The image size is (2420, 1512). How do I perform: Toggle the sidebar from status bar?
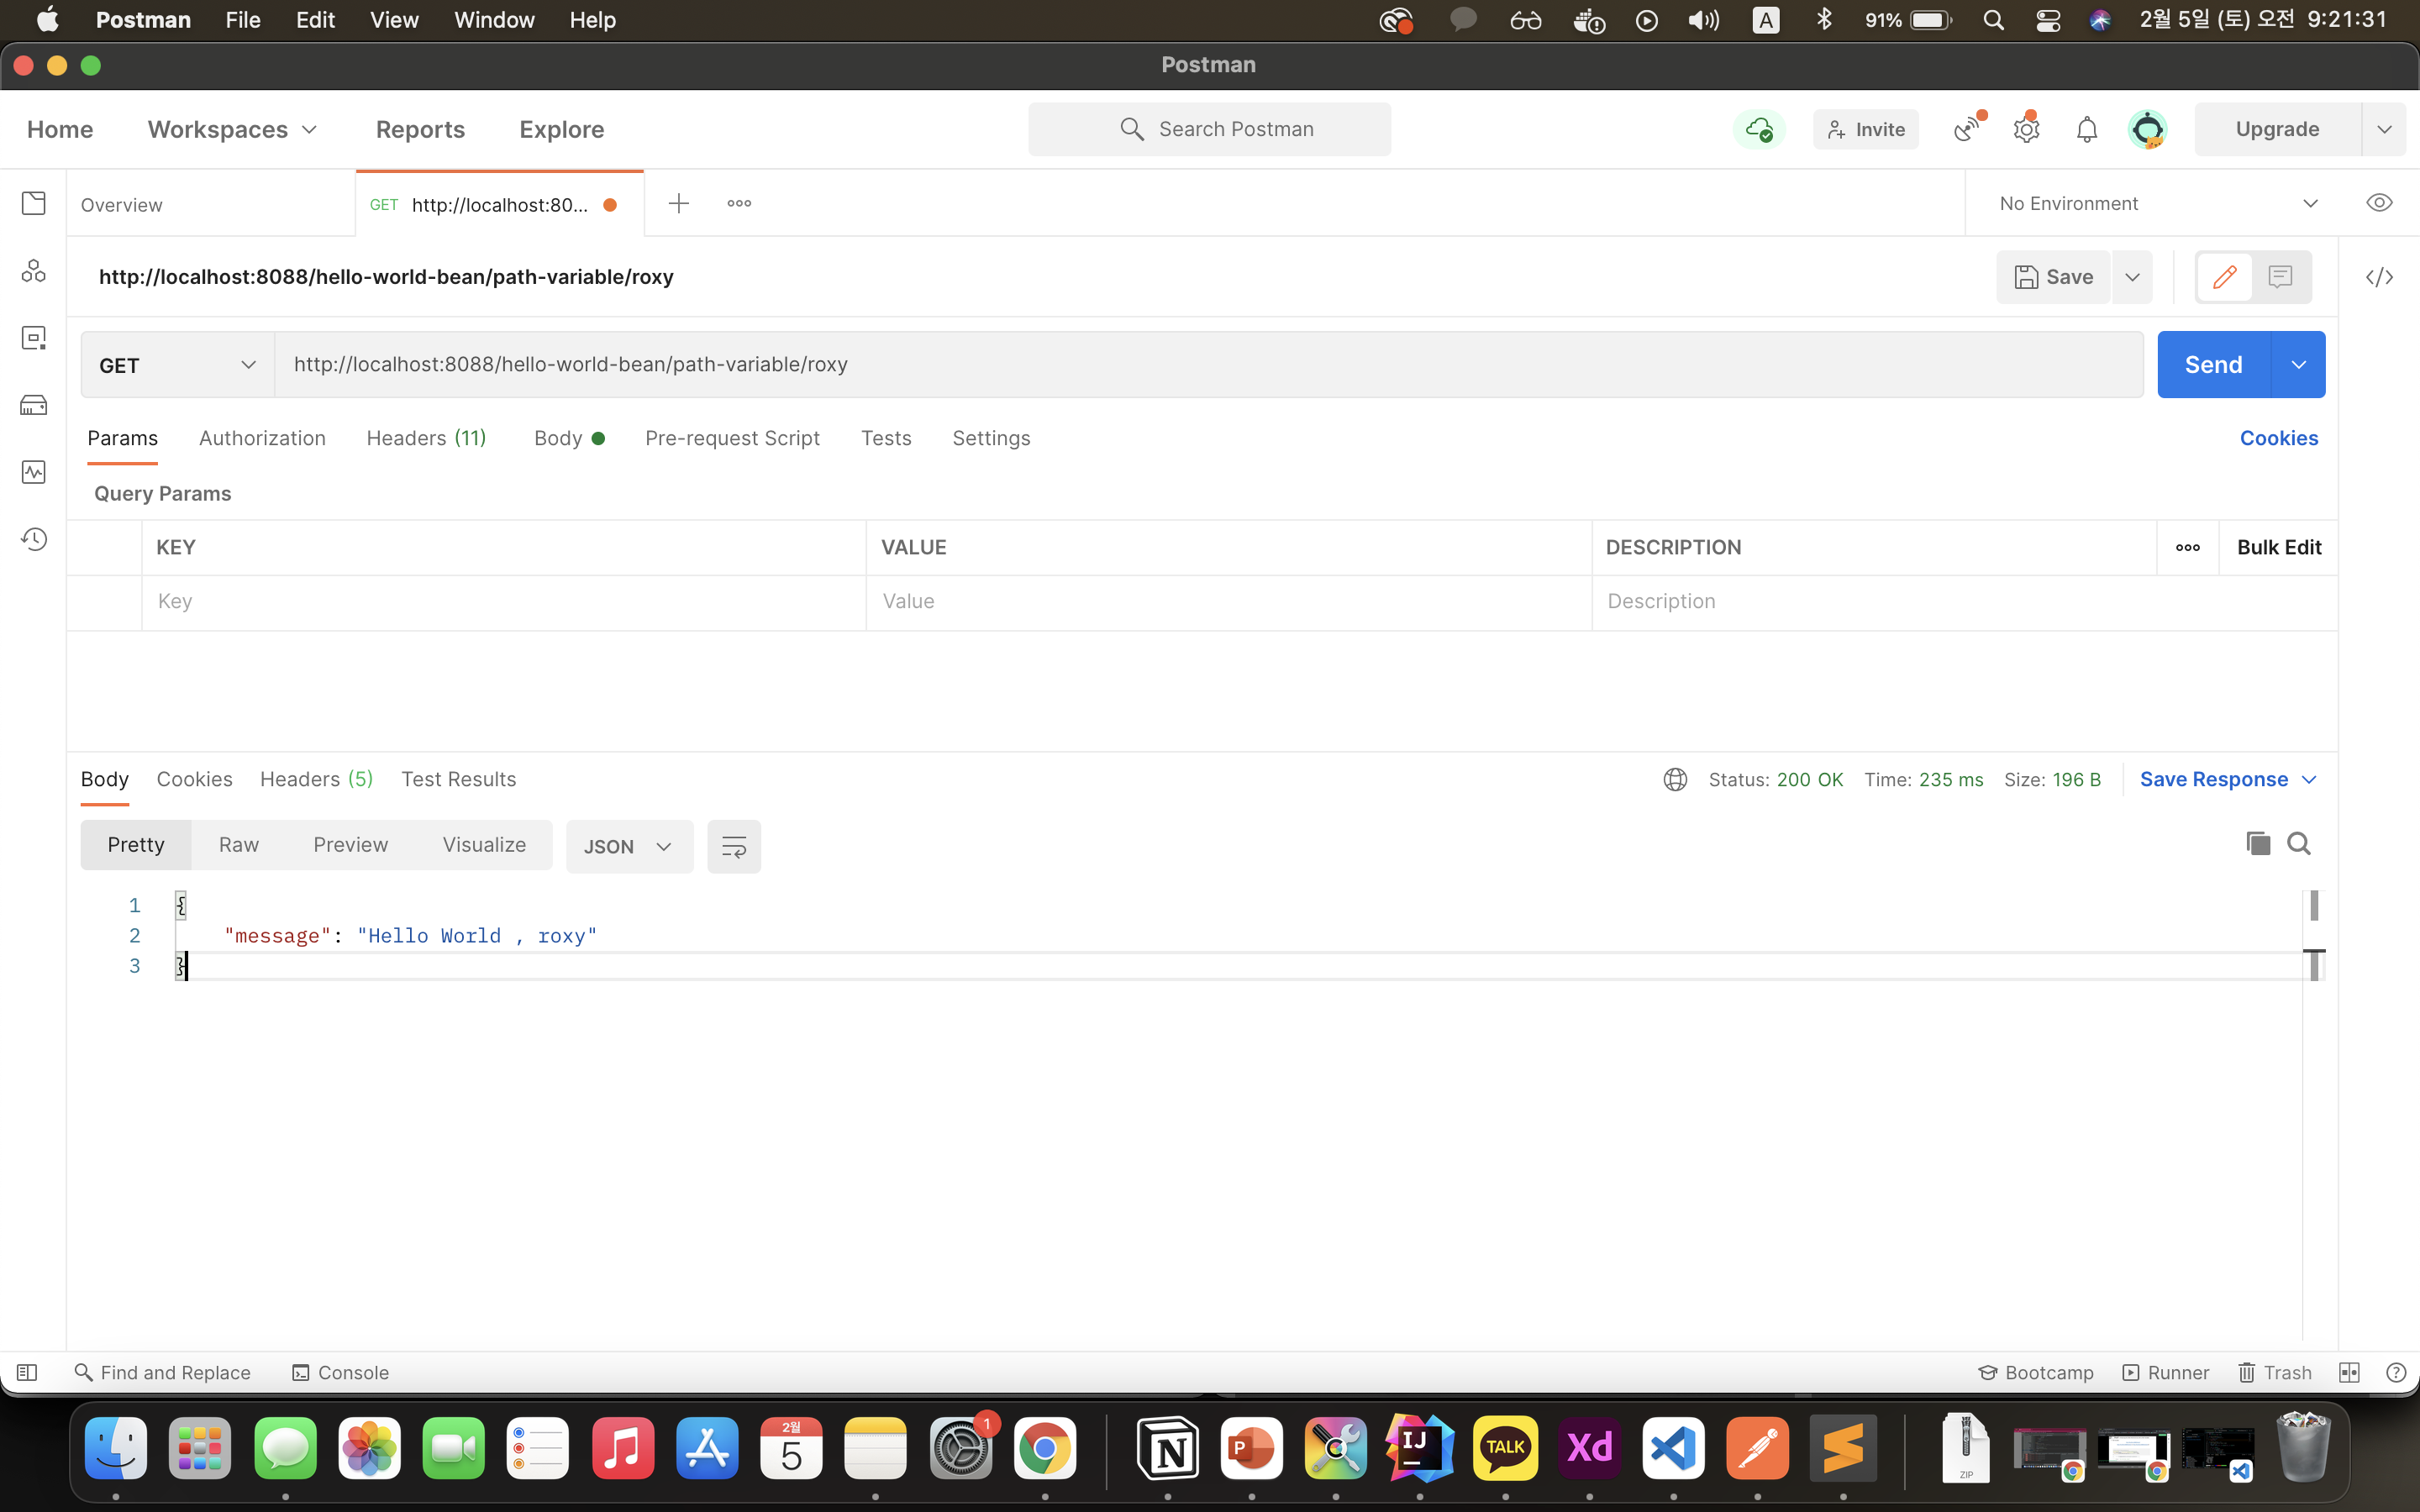pyautogui.click(x=27, y=1372)
